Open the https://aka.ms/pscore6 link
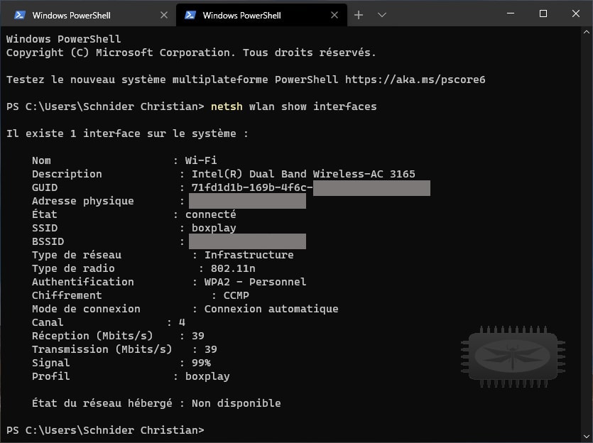 point(415,80)
